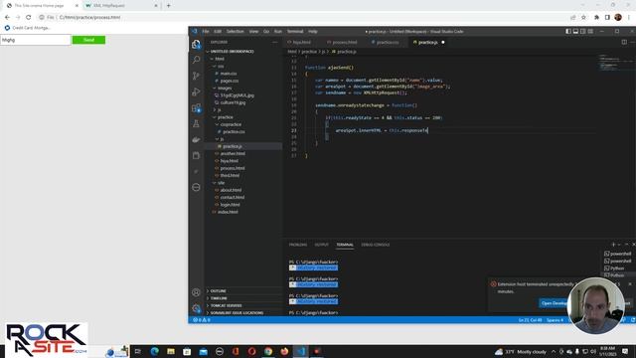Open Docker whale icon in activity bar
636x358 pixels.
197,139
